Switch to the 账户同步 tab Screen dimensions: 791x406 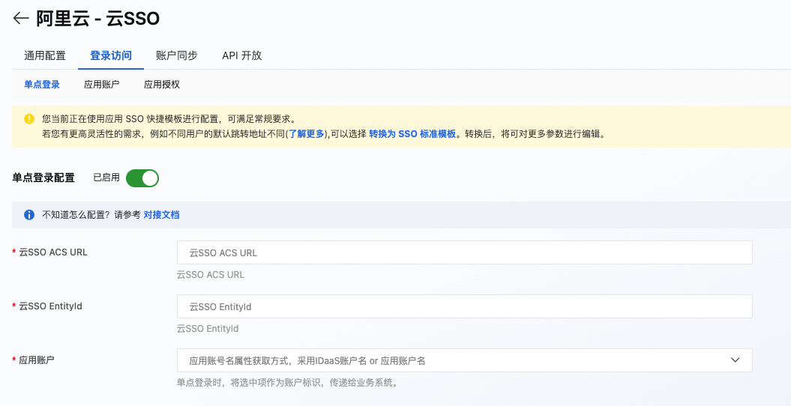click(x=177, y=55)
